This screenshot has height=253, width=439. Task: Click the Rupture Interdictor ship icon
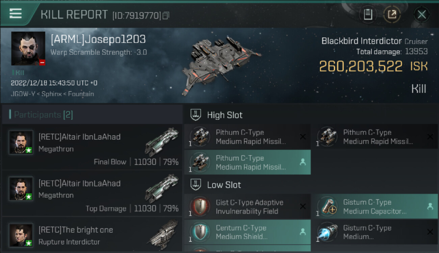pos(163,233)
